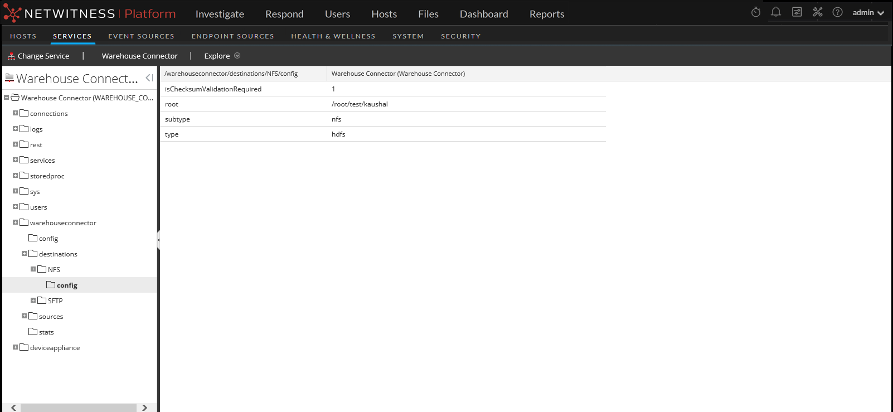Click the panel splitter collapse handle
Viewport: 893px width, 412px height.
(x=158, y=240)
